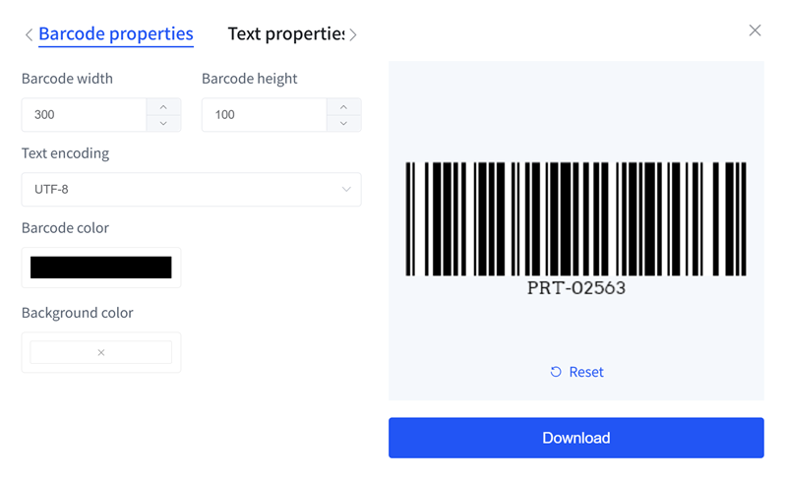Close the barcode settings dialog
787x481 pixels.
755,30
